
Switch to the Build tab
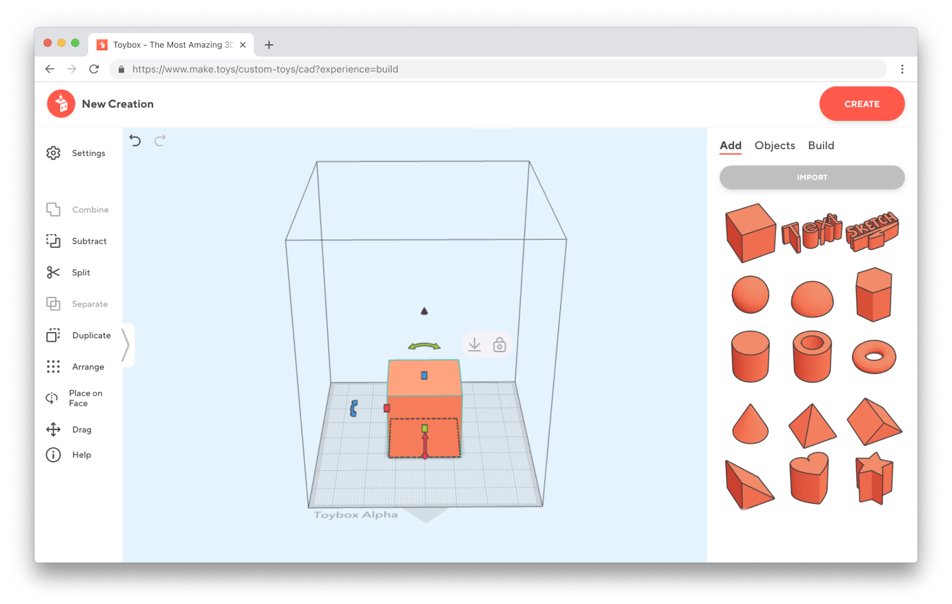tap(821, 146)
